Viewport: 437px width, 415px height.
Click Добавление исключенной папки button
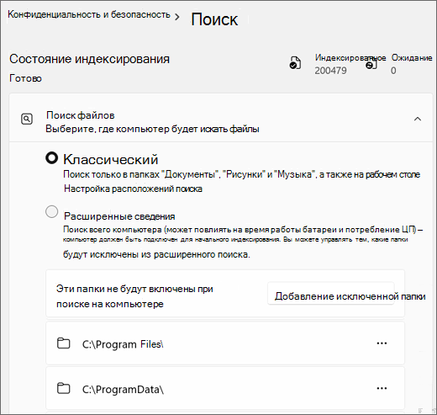tap(331, 294)
